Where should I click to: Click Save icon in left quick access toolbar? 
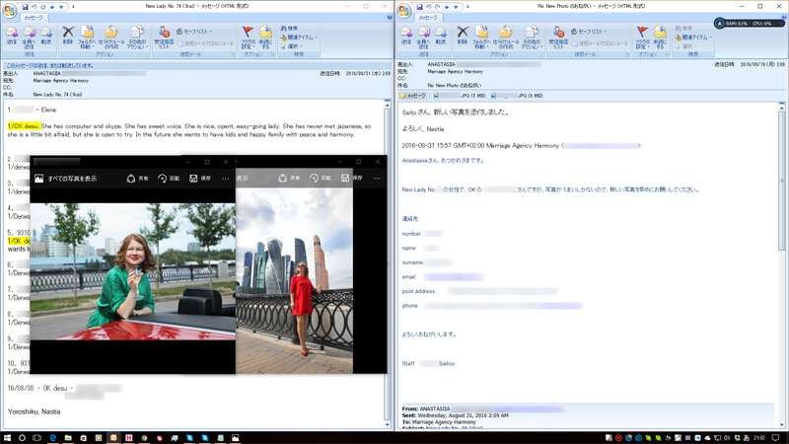[26, 7]
